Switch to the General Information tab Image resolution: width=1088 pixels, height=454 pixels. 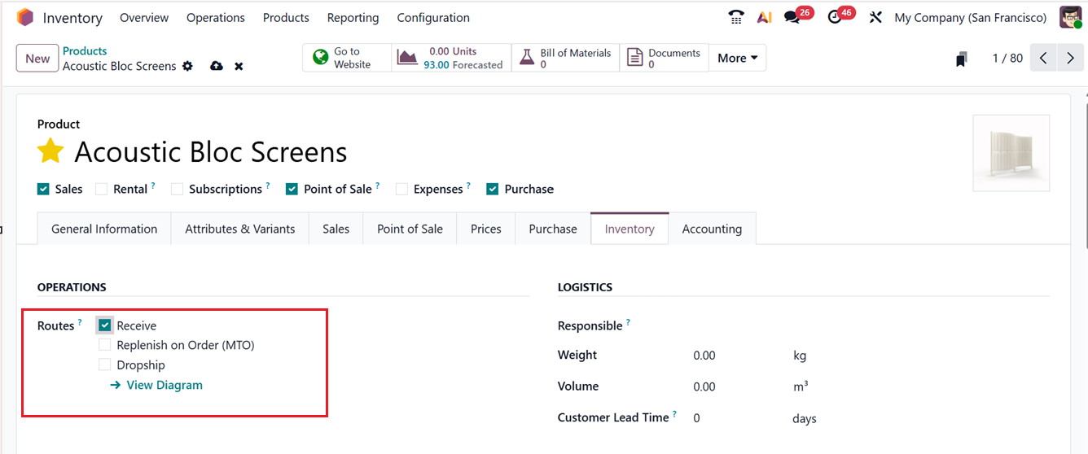coord(104,229)
